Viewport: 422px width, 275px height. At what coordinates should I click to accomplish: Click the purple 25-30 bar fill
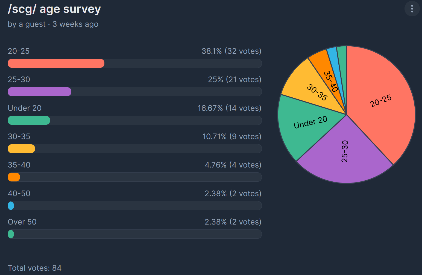tap(40, 92)
